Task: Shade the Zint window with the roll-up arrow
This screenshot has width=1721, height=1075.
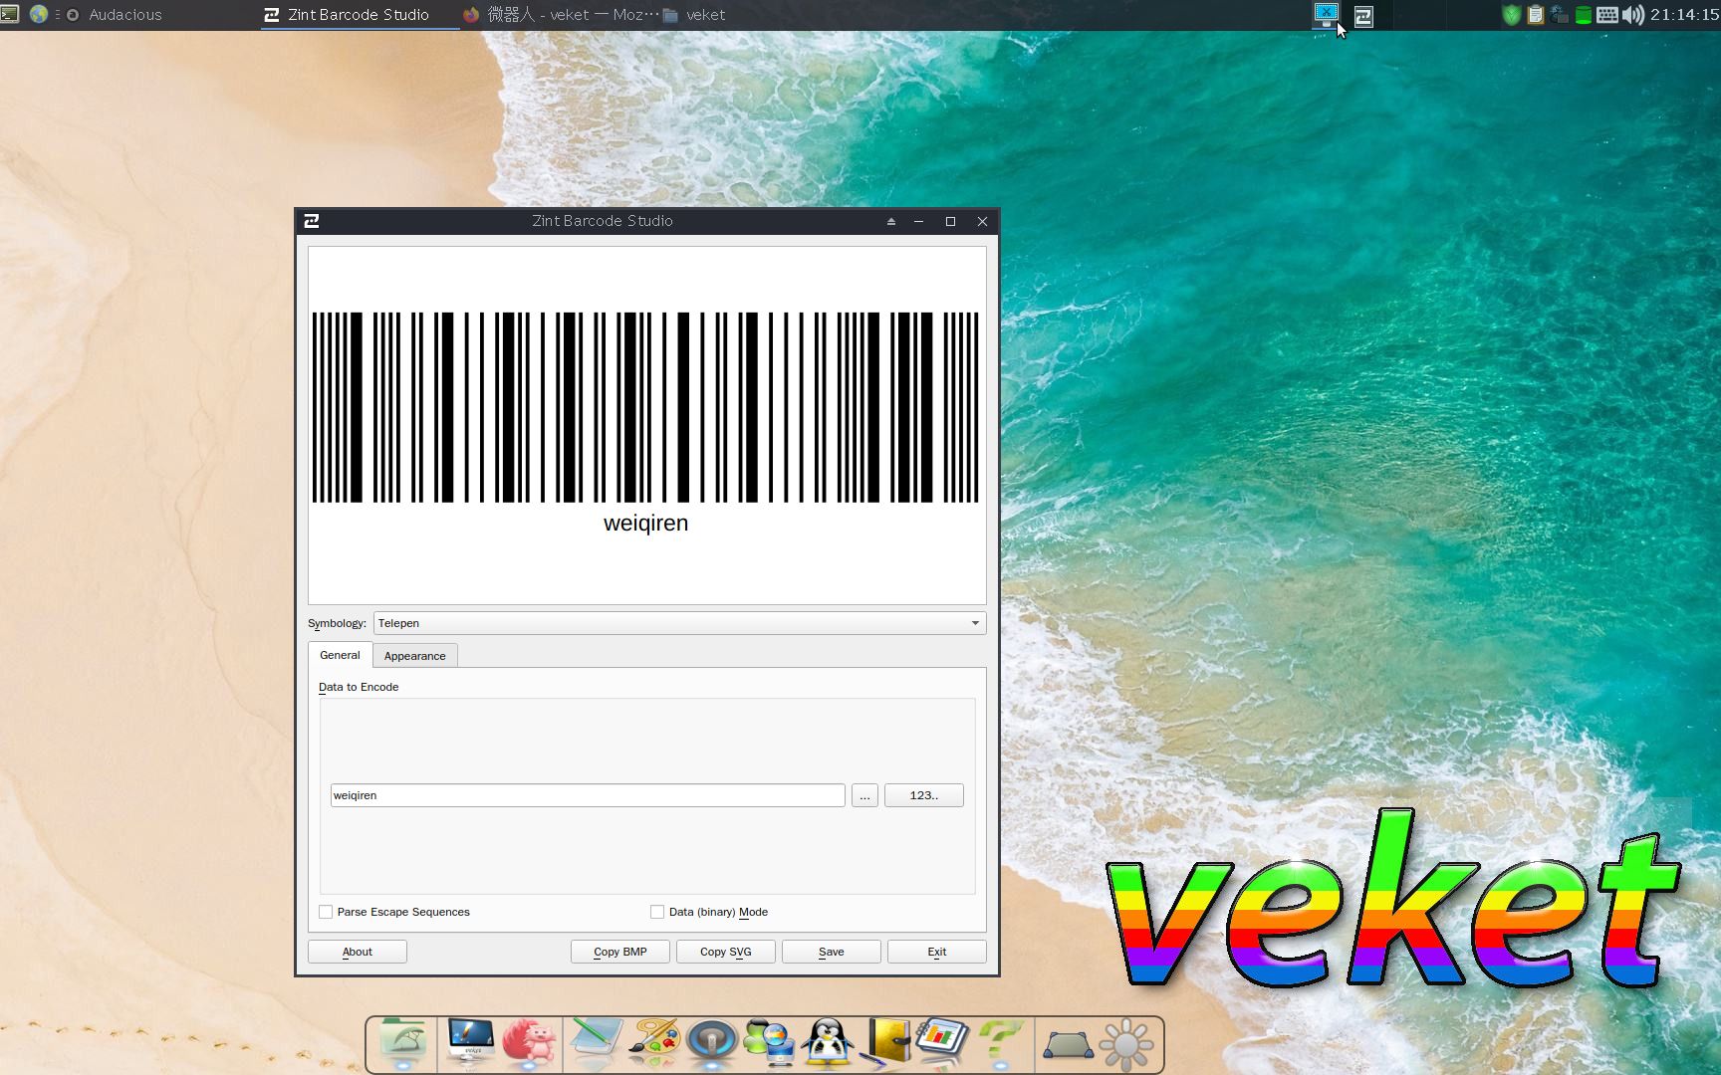Action: [891, 221]
